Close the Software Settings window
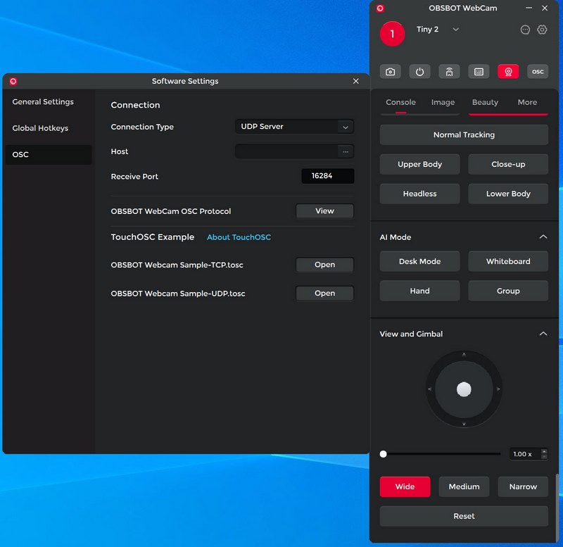Image resolution: width=563 pixels, height=547 pixels. 355,81
